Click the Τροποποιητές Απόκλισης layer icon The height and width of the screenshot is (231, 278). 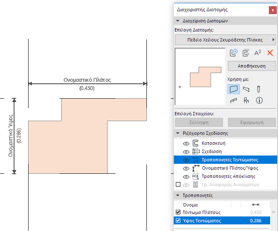click(195, 176)
